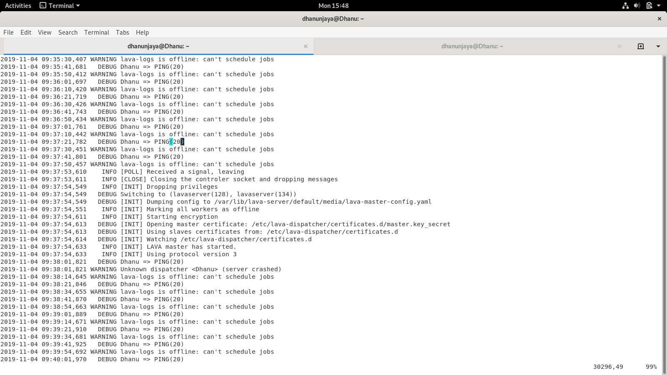Click the lava-master-config.yaml path line

tap(216, 202)
